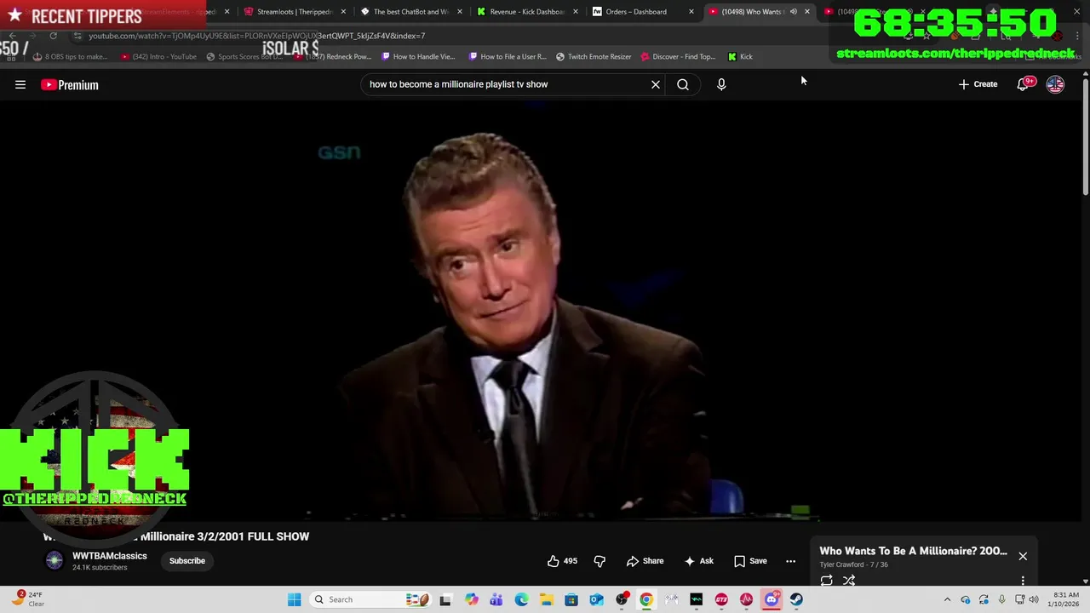
Task: Subscribe to WWTBAMclassics channel
Action: (187, 561)
